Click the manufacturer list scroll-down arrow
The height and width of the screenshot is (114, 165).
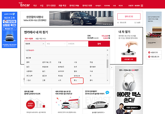108,80
